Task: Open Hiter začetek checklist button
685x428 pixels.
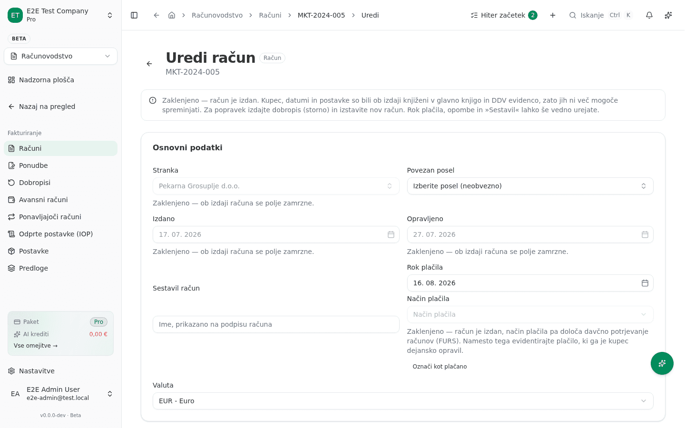Action: pyautogui.click(x=504, y=15)
